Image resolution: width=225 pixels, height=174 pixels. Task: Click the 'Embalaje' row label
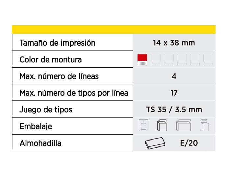pos(36,126)
